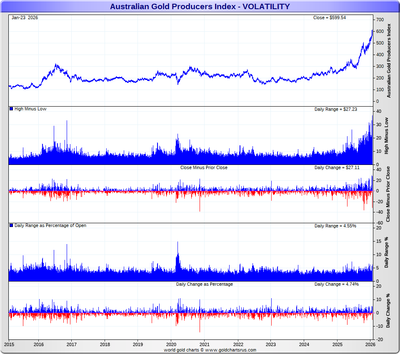Click the blue High Minus Low legend square

click(11, 109)
